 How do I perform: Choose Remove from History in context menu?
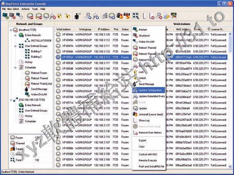149,132
